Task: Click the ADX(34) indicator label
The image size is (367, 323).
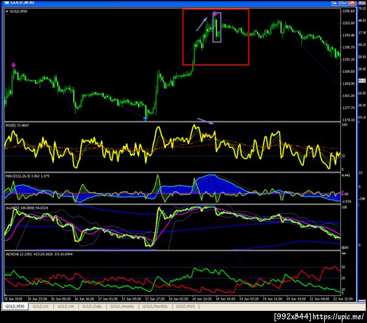Action: pyautogui.click(x=39, y=254)
